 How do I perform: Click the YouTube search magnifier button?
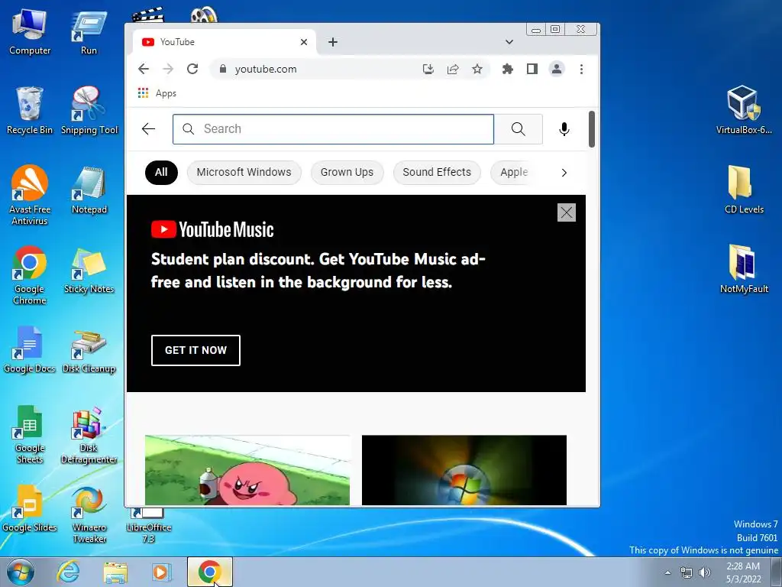click(x=519, y=128)
